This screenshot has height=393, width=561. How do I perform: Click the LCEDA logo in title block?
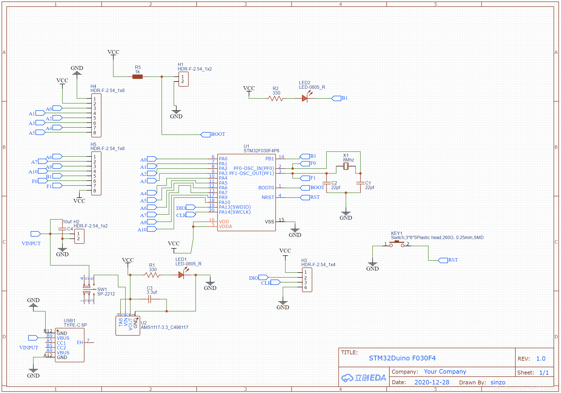(x=364, y=378)
